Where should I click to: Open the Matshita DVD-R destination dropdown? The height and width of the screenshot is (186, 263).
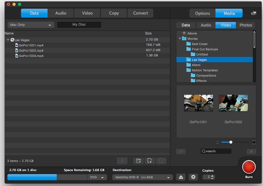click(142, 177)
